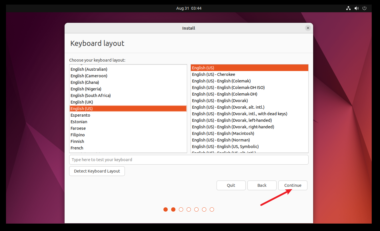
Task: Choose English (Colemak-DH) variant
Action: pos(249,94)
